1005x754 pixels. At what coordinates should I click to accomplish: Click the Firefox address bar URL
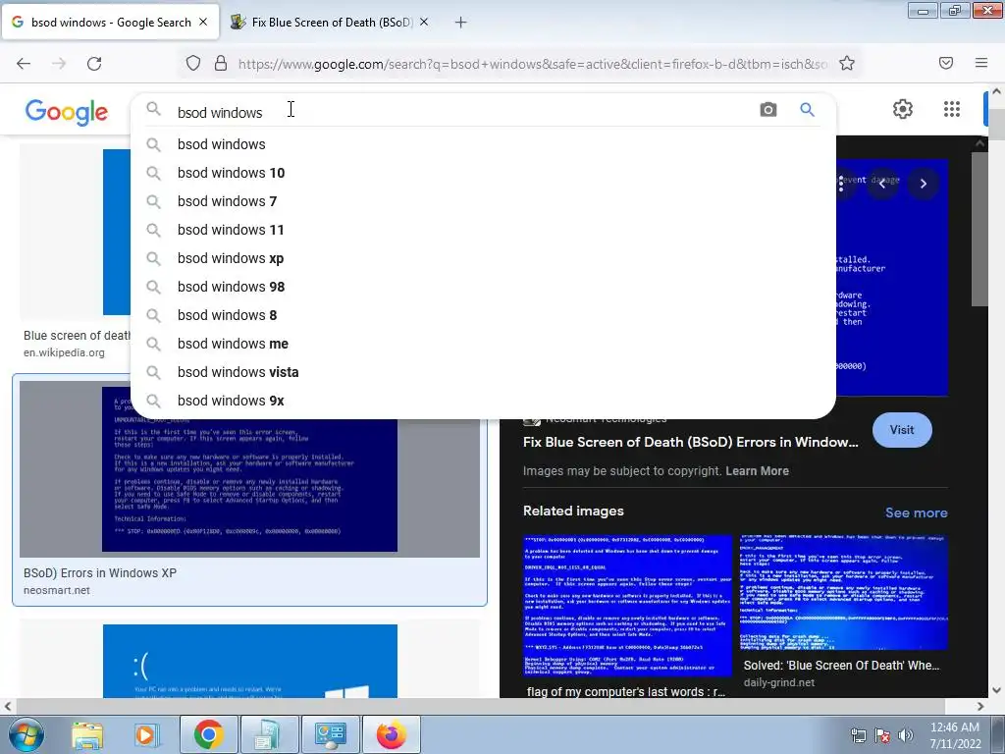point(532,64)
